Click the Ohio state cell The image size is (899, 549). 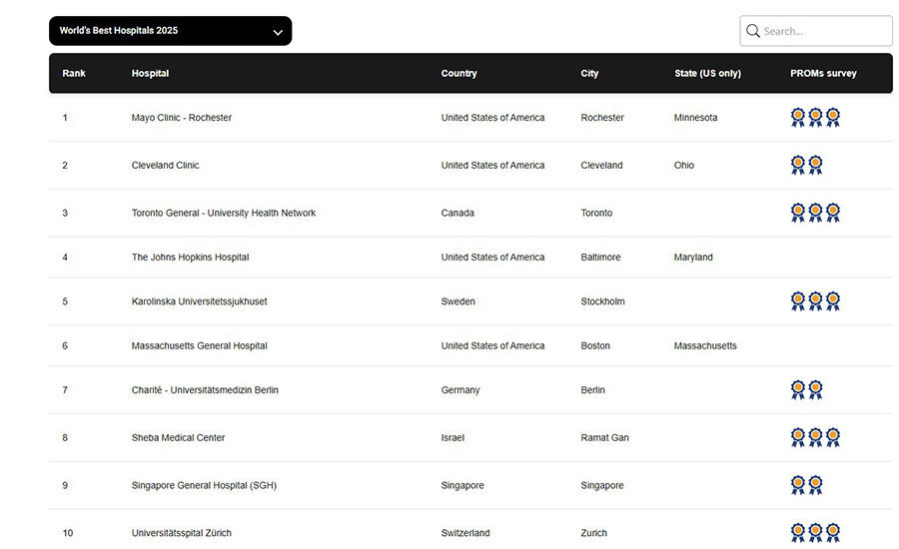(684, 165)
